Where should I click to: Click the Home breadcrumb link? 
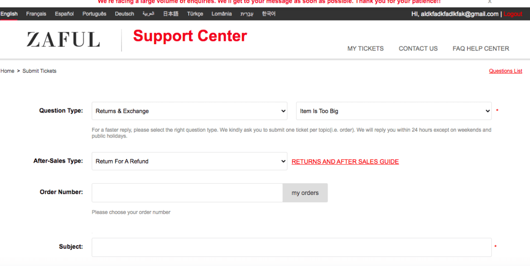tap(7, 71)
